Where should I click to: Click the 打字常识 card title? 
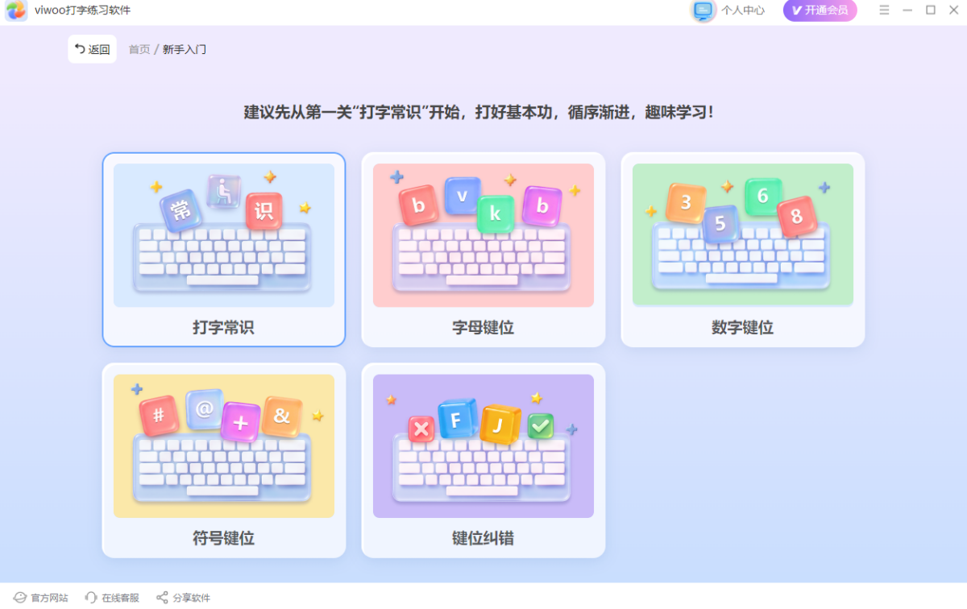coord(224,328)
